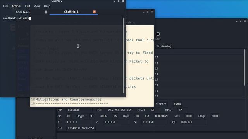Maximize the text editor window

coord(148,12)
